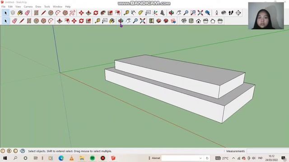Open the Tools menu
The width and height of the screenshot is (289, 162).
point(47,7)
